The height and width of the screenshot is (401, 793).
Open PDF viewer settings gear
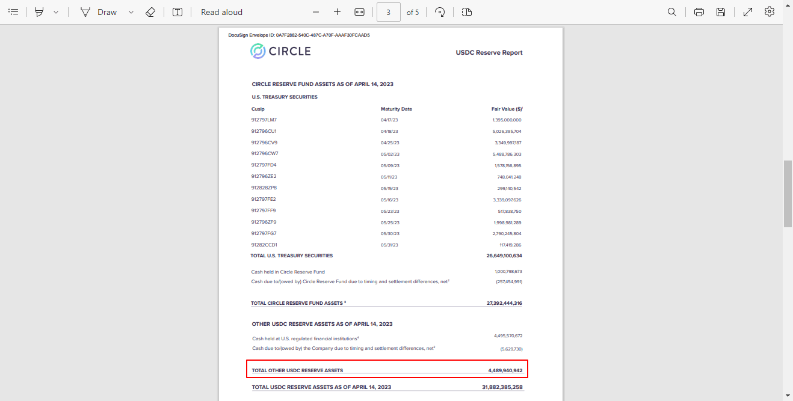pyautogui.click(x=770, y=12)
